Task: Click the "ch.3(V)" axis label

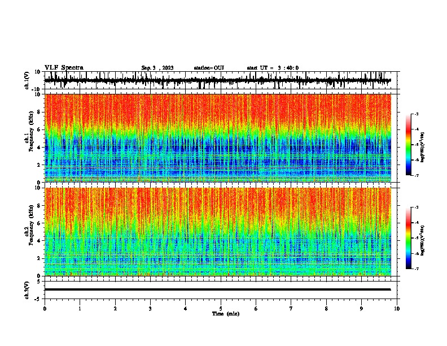Action: point(27,290)
